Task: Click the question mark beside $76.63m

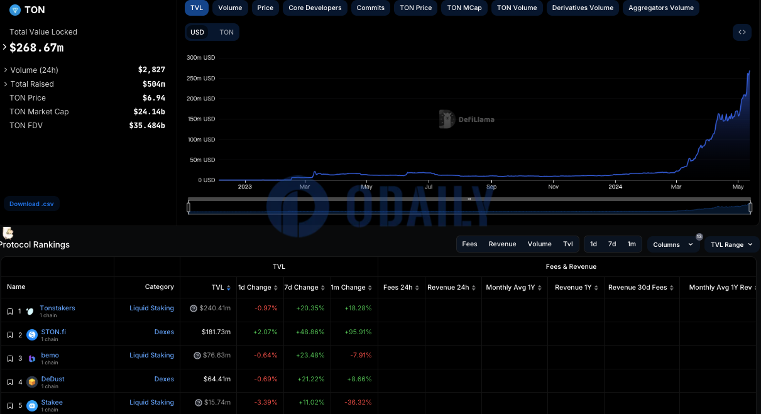Action: tap(198, 356)
